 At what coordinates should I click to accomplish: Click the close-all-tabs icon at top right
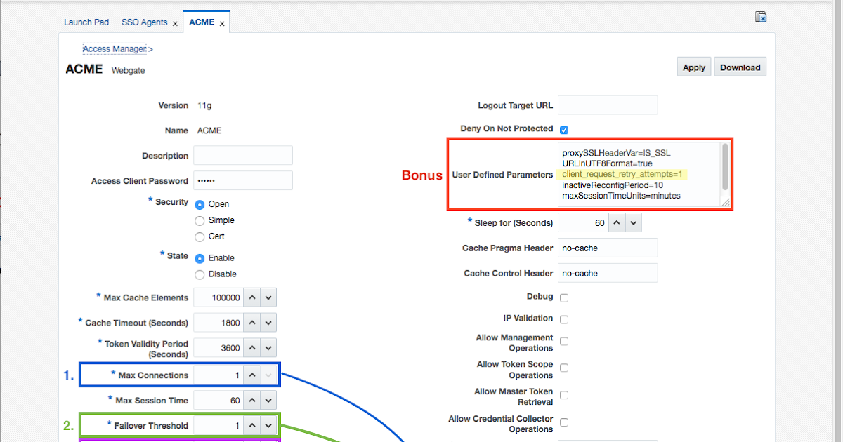click(760, 18)
